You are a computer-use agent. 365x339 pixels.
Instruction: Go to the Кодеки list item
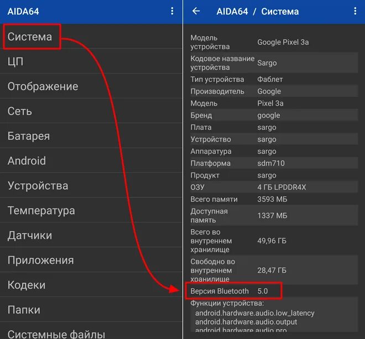[x=91, y=285]
